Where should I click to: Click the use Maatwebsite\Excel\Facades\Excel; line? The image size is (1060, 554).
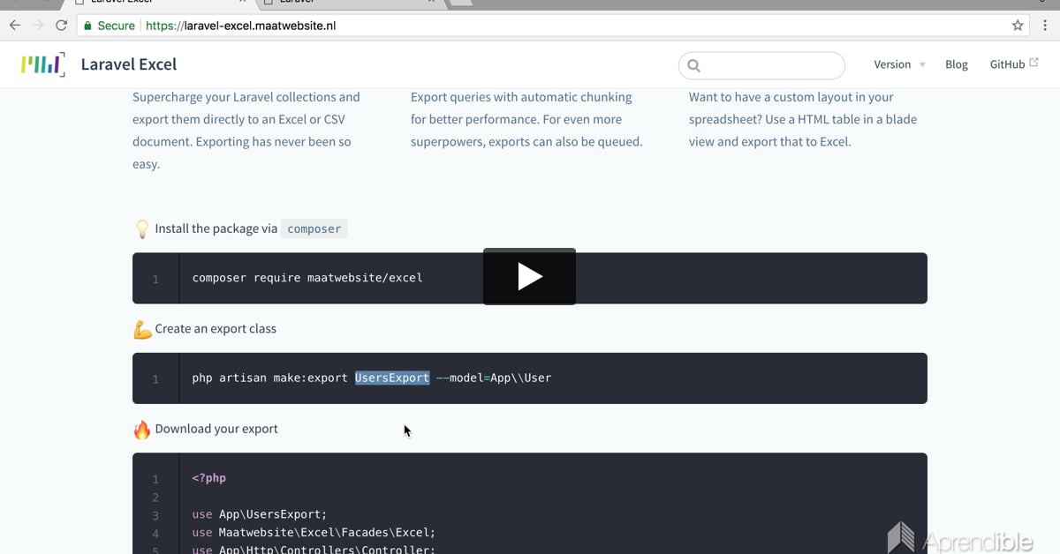tap(314, 533)
